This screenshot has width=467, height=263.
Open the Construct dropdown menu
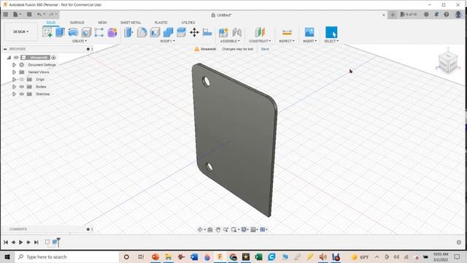coord(260,41)
